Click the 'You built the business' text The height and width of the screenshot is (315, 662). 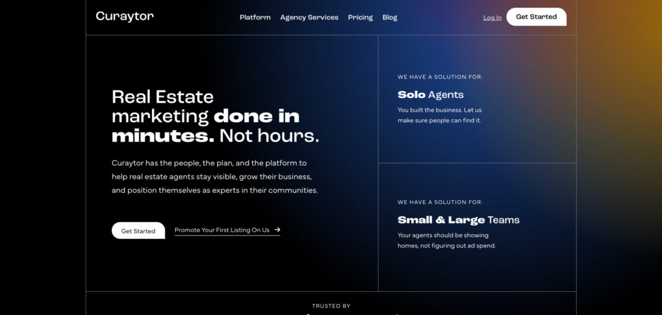point(440,115)
